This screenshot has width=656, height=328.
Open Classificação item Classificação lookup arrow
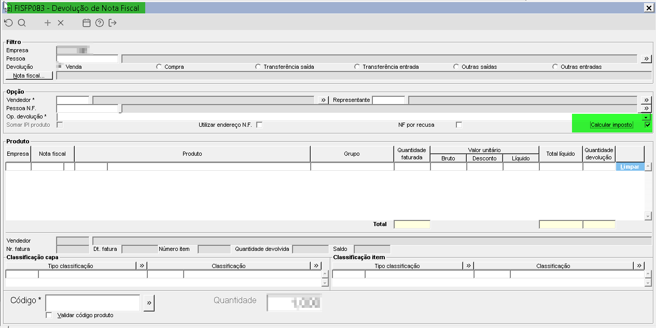[639, 266]
